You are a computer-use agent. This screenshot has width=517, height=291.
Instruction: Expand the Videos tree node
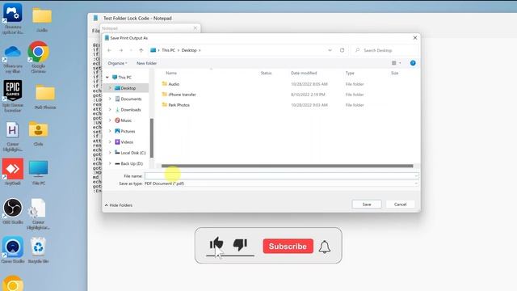pyautogui.click(x=110, y=142)
